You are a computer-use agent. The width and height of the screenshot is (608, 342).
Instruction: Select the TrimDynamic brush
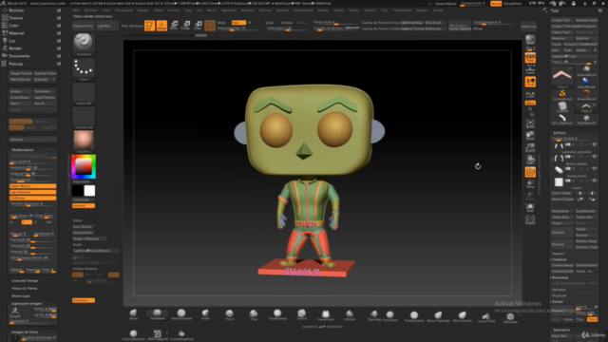[414, 316]
